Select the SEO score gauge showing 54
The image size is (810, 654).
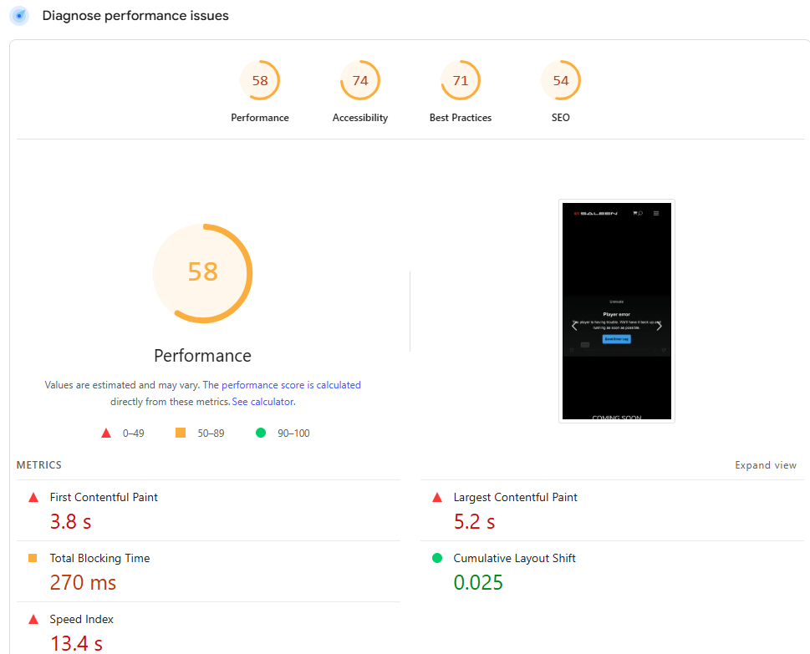(x=561, y=81)
